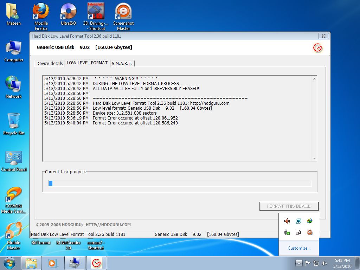Click the Screenshot Master tray popup icon

pos(309,233)
